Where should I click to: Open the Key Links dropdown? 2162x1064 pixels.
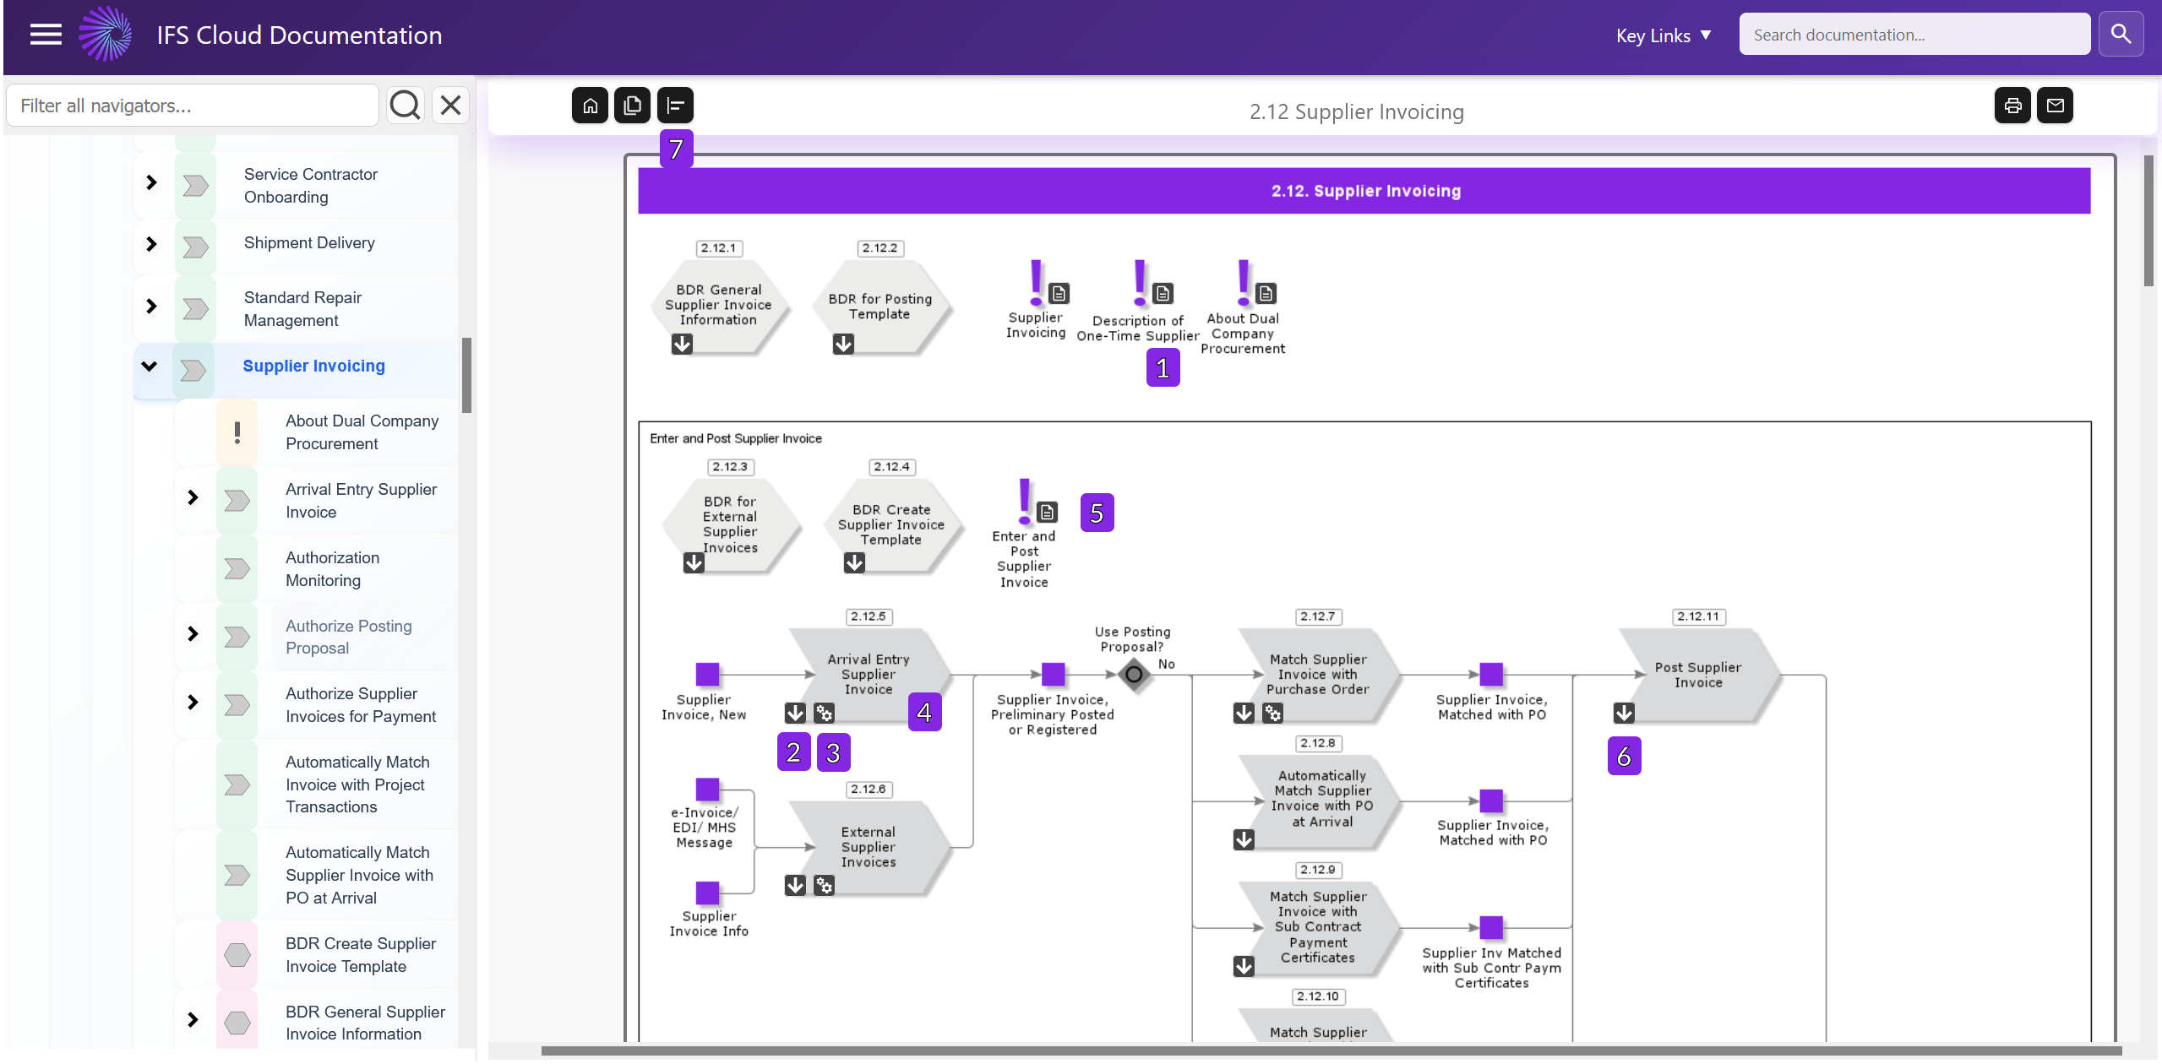[1663, 35]
